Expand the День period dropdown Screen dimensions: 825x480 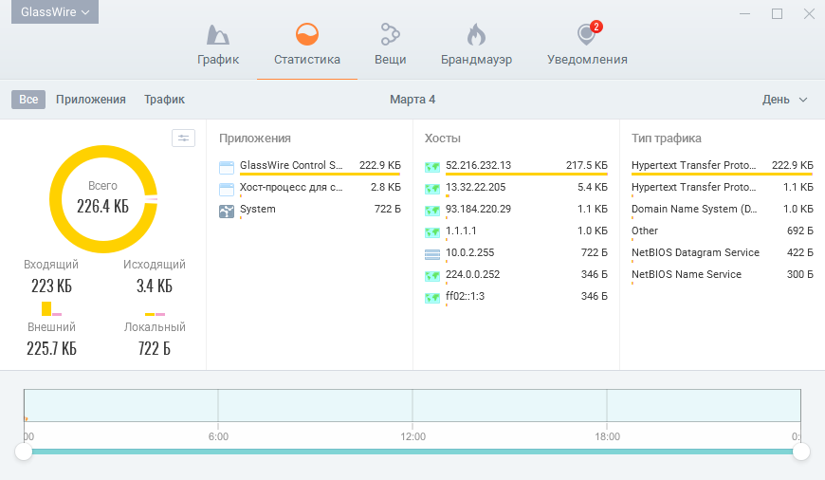tap(784, 100)
